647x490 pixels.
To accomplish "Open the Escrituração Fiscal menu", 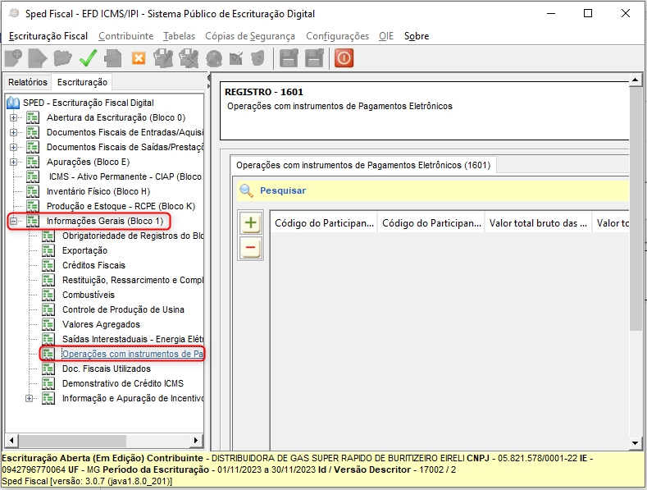I will [48, 36].
